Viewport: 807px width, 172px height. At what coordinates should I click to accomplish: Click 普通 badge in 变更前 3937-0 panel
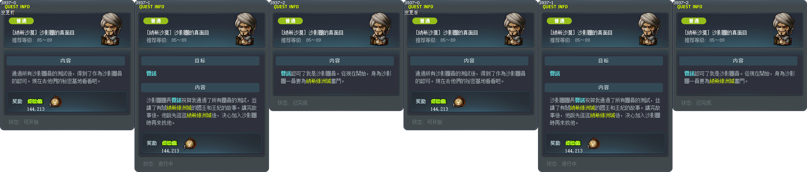21,21
